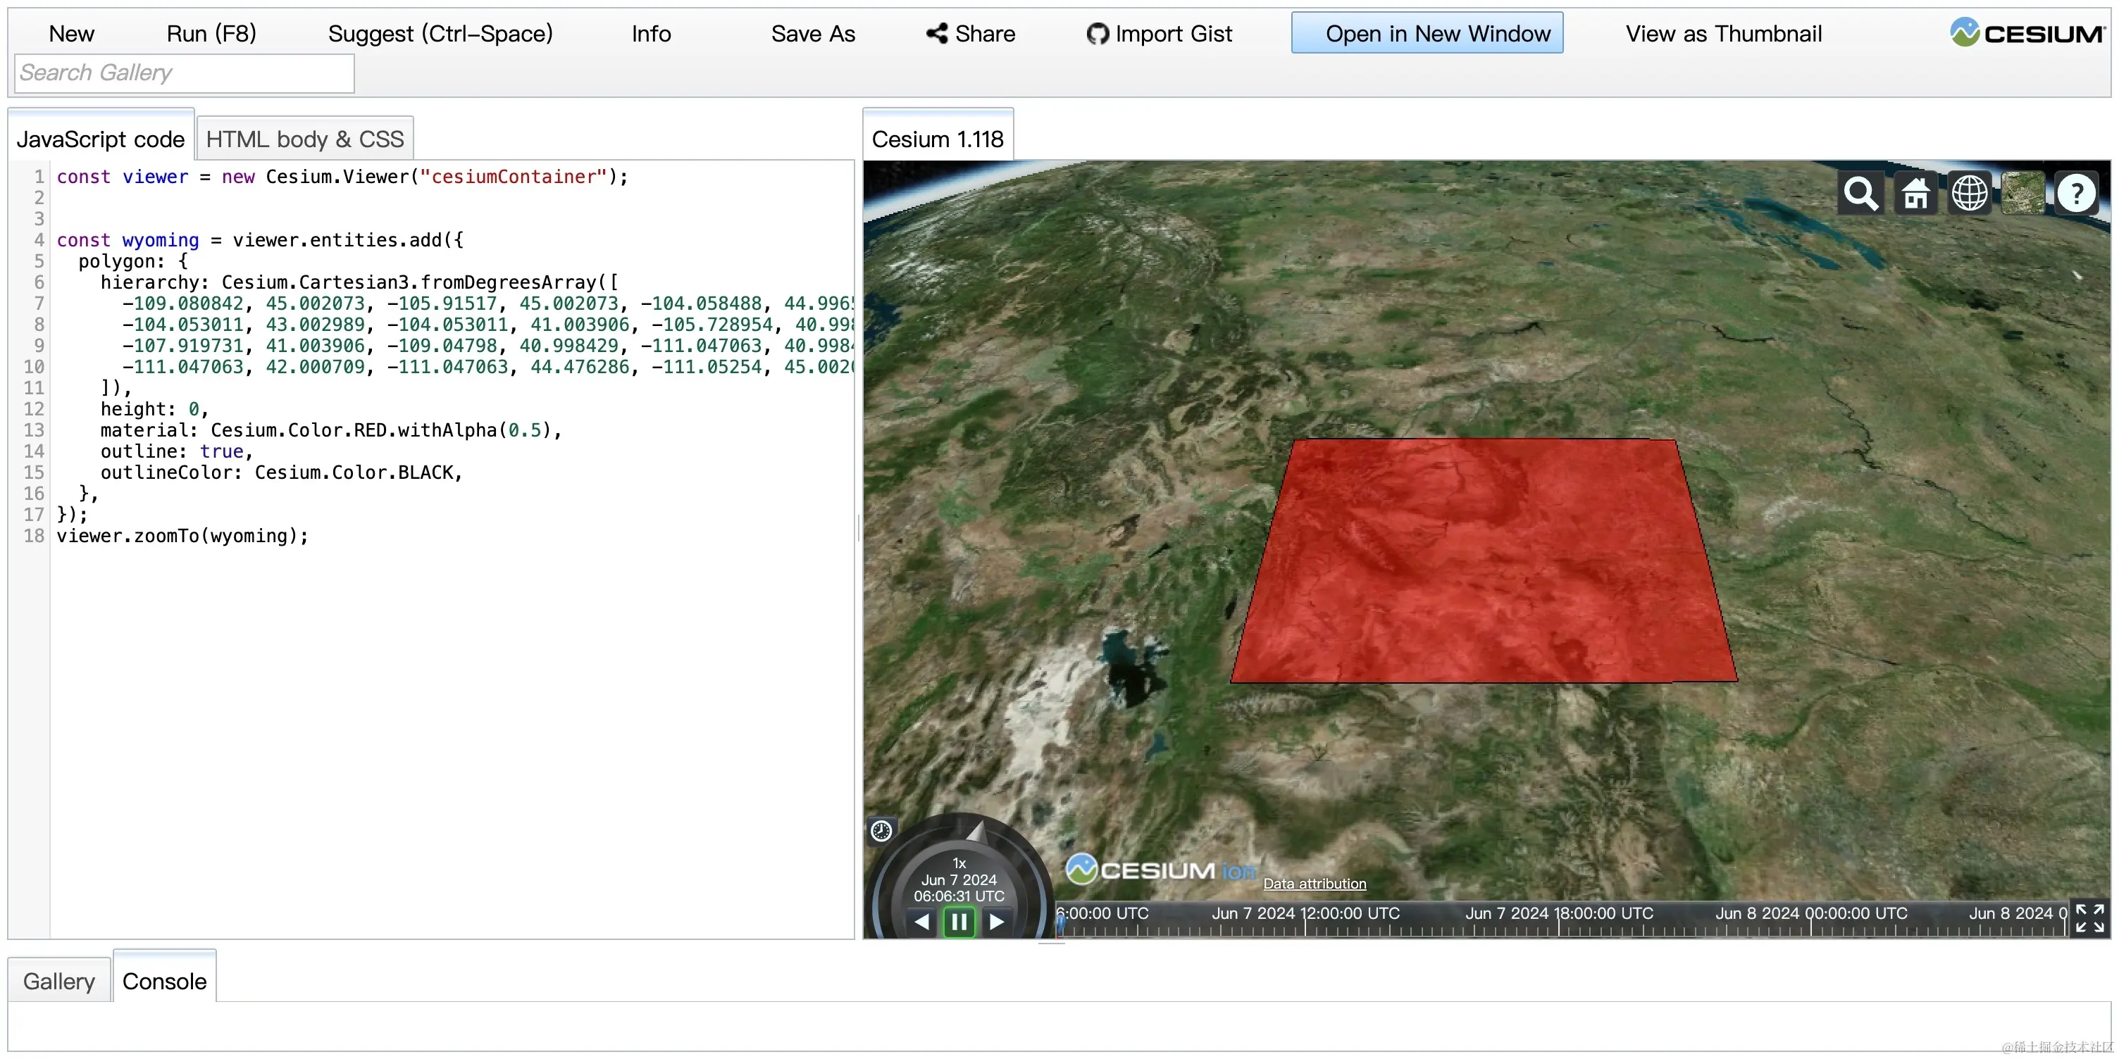The height and width of the screenshot is (1059, 2119).
Task: Click the clock icon beside the animation widget
Action: click(x=881, y=830)
